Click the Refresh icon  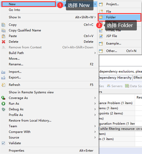tap(3, 85)
